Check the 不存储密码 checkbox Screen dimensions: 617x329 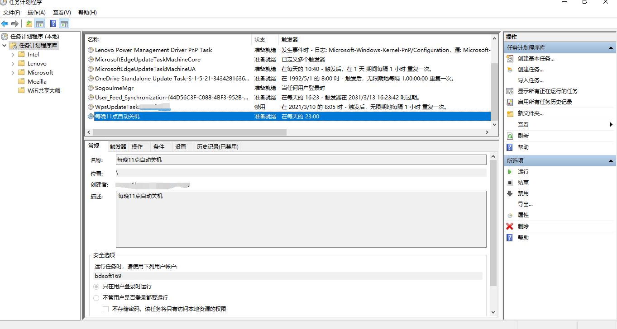tap(105, 309)
